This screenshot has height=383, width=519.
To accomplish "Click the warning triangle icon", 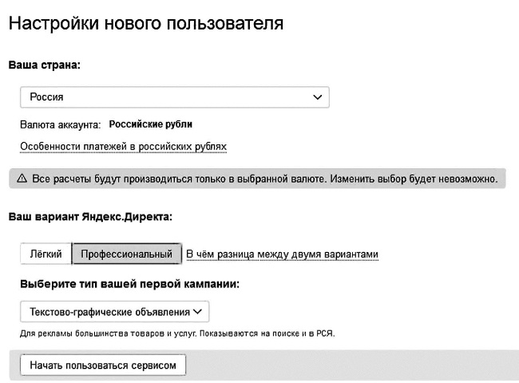I will 22,179.
